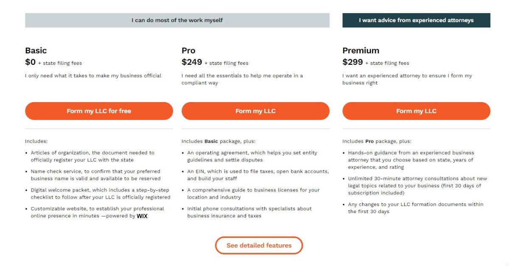Viewport: 509px width, 266px height.
Task: Click 'Form my LLC' under the Premium plan
Action: [416, 111]
